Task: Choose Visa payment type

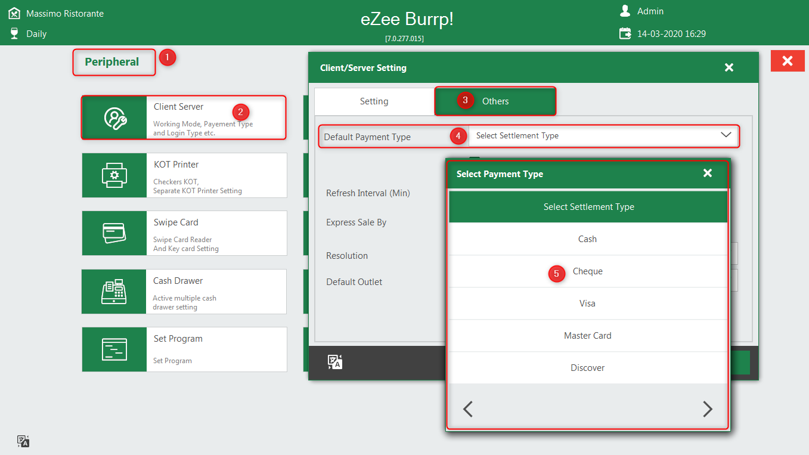Action: pyautogui.click(x=588, y=304)
